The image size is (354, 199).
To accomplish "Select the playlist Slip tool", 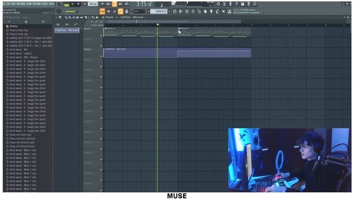I will pyautogui.click(x=81, y=17).
